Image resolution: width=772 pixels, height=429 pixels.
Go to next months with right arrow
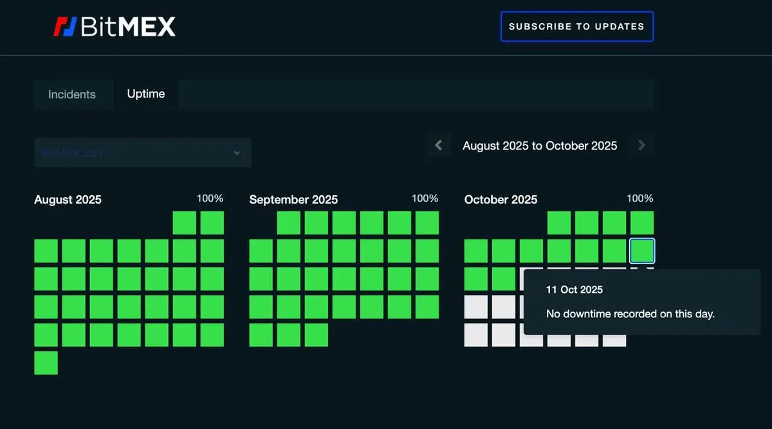(x=641, y=146)
